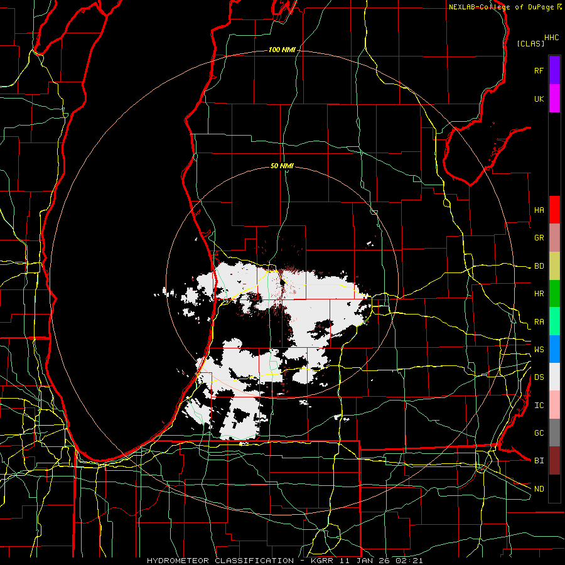Select the GC gray legend swatch

click(554, 433)
